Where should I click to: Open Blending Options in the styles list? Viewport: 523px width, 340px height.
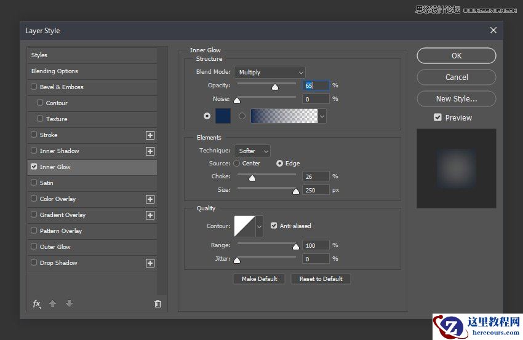coord(55,71)
